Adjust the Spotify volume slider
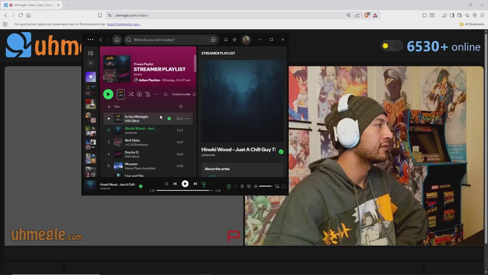This screenshot has width=488, height=275. pos(265,186)
